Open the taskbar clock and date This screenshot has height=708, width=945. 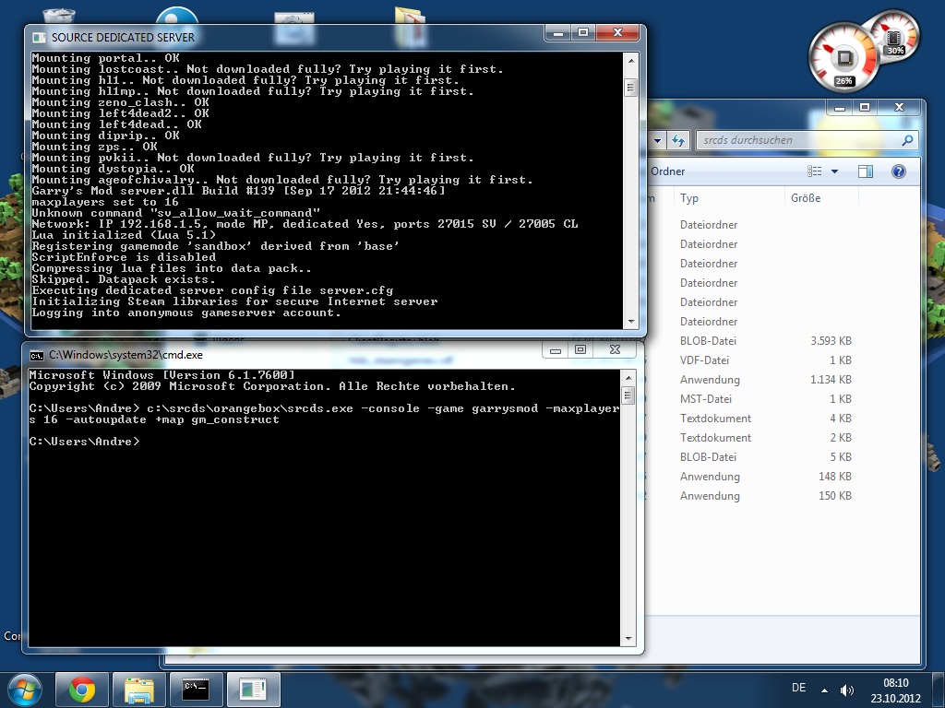895,690
